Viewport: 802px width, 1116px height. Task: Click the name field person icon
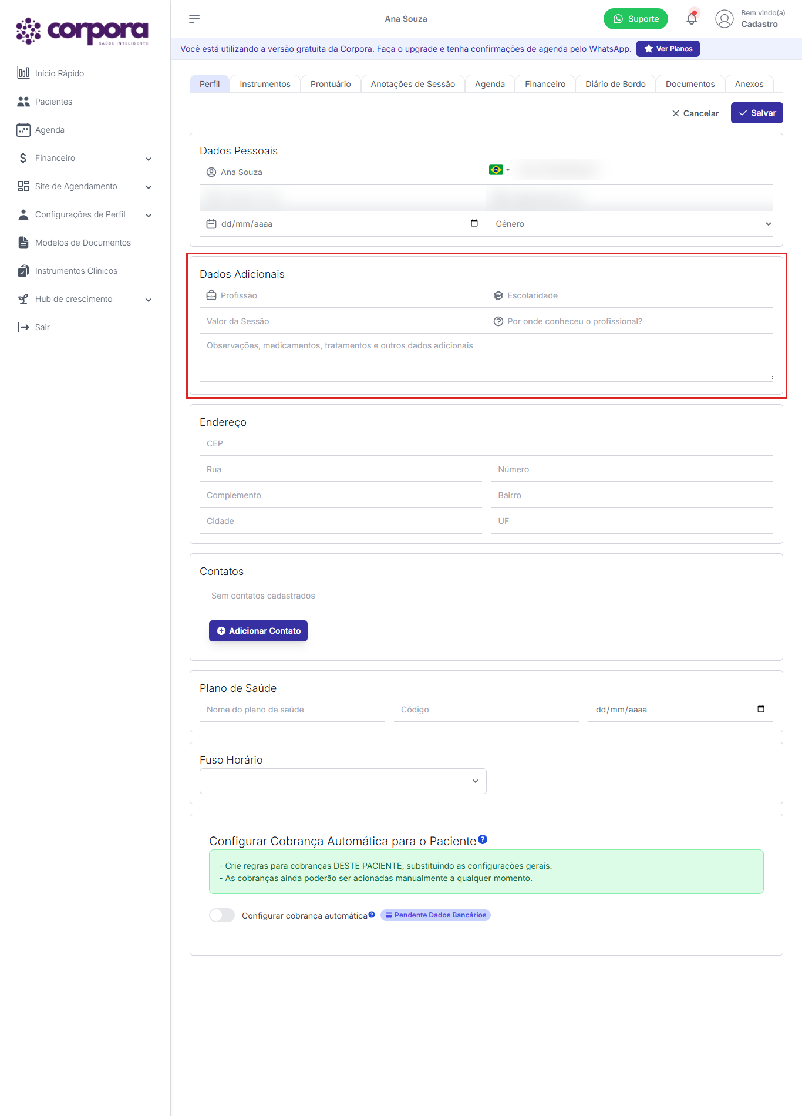(x=211, y=172)
